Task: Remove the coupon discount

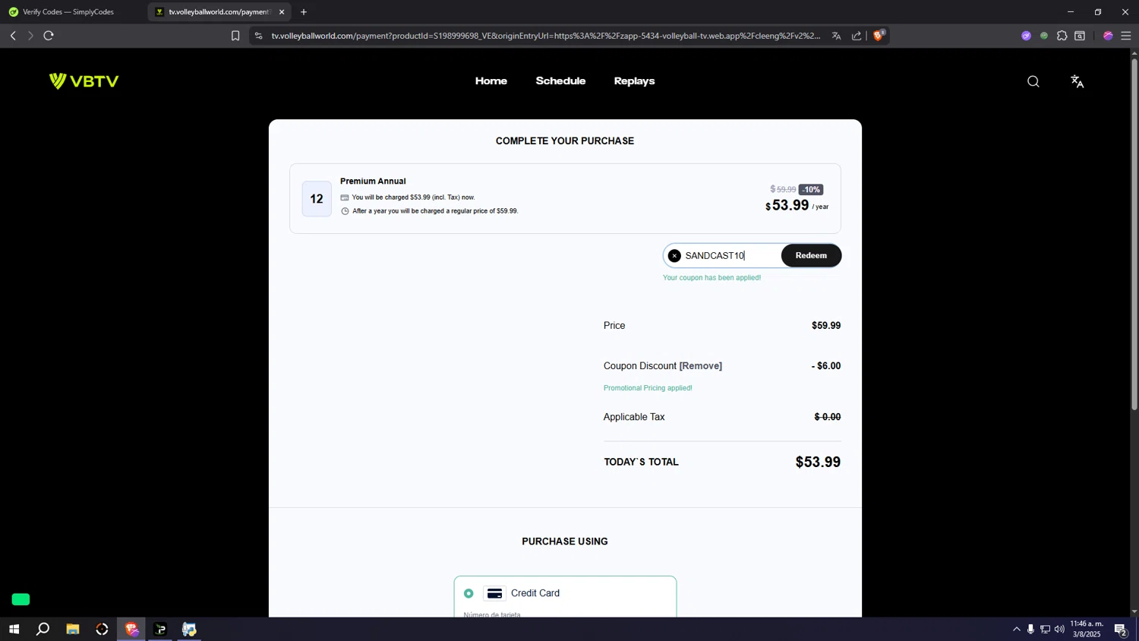Action: (700, 366)
